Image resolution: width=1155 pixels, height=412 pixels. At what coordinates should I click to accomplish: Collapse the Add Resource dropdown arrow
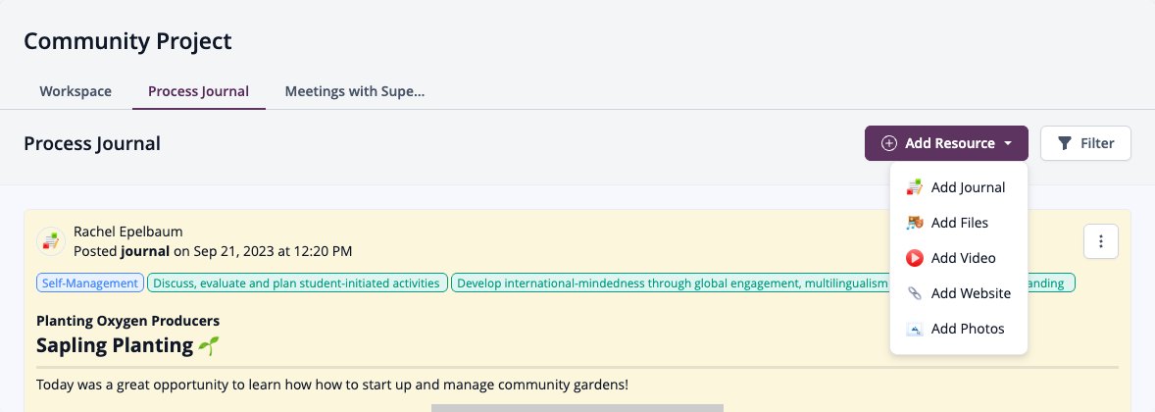(1007, 144)
